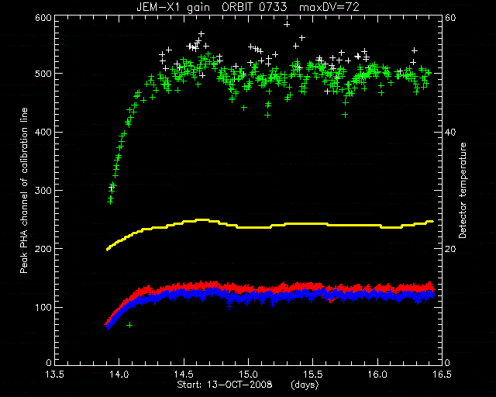Click the 'Start: 13-OCT-2008' x-axis label
496x397 pixels.
pyautogui.click(x=225, y=385)
